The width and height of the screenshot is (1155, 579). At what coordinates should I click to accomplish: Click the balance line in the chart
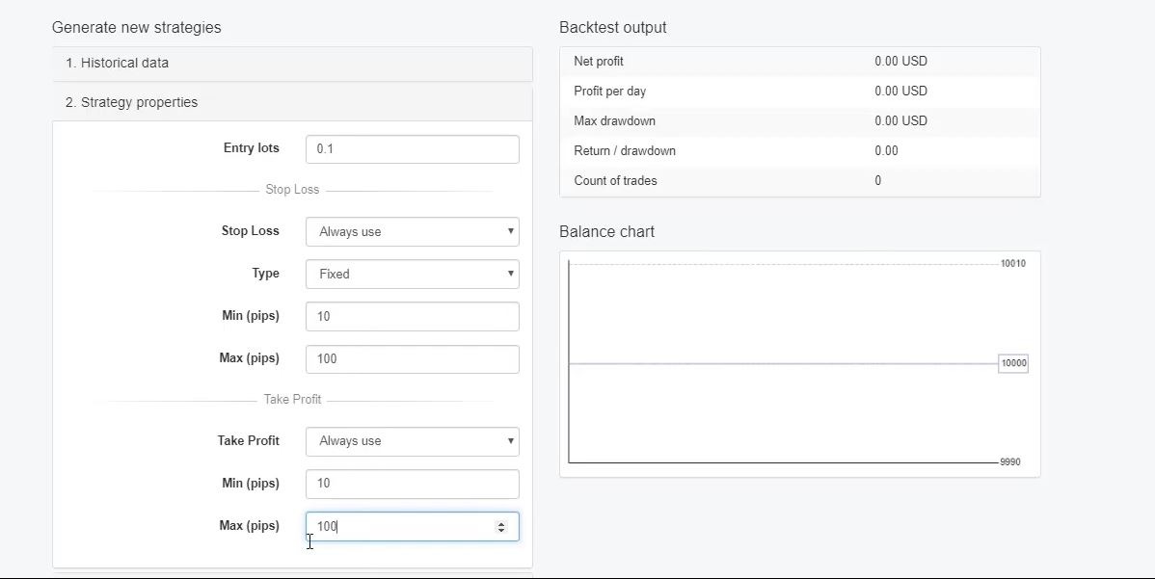coord(781,363)
